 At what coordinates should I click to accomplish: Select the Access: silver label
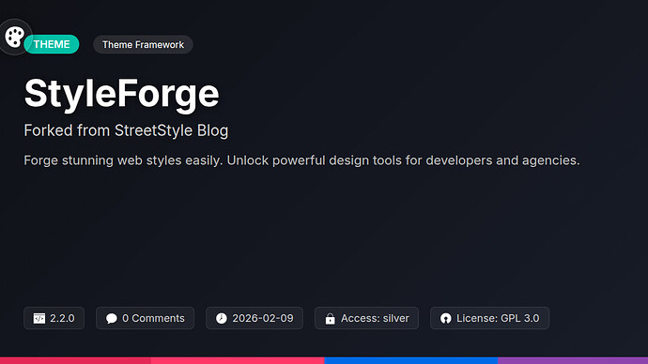[375, 318]
